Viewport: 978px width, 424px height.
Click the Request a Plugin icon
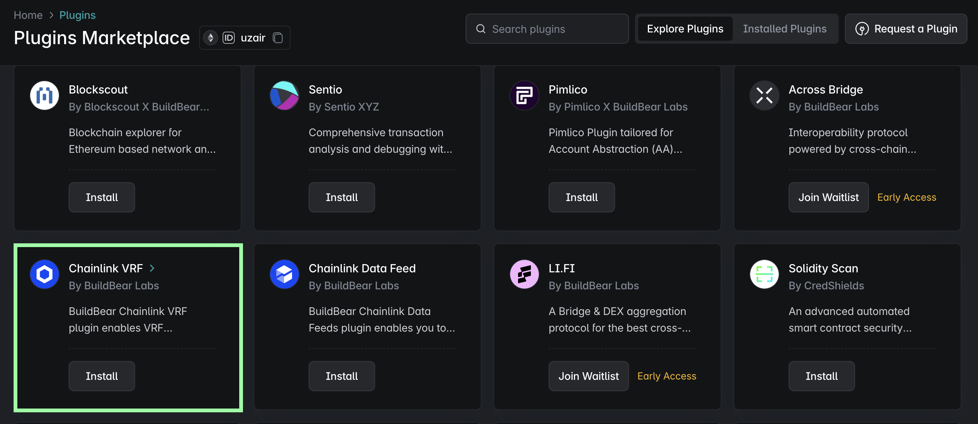[x=862, y=29]
